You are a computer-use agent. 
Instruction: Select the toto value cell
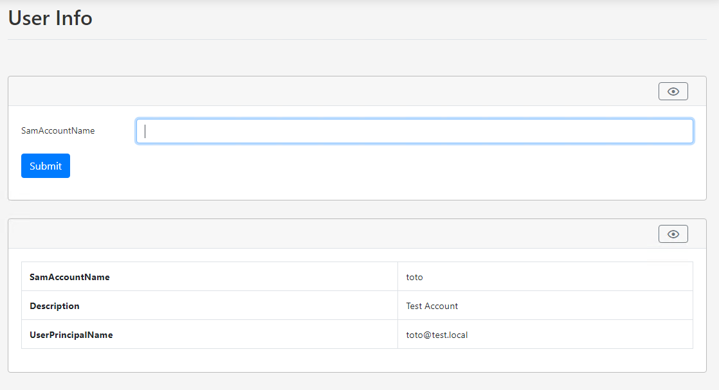coord(545,277)
